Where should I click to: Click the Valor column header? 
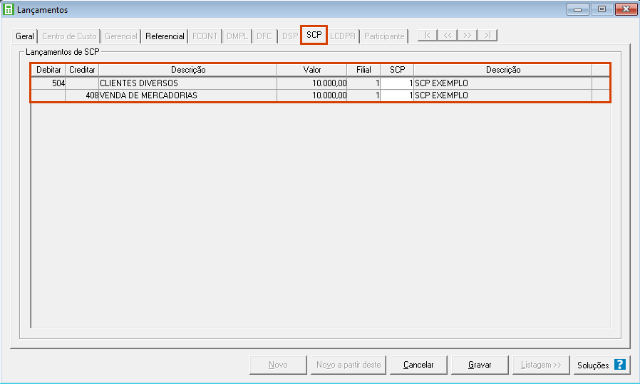(311, 70)
